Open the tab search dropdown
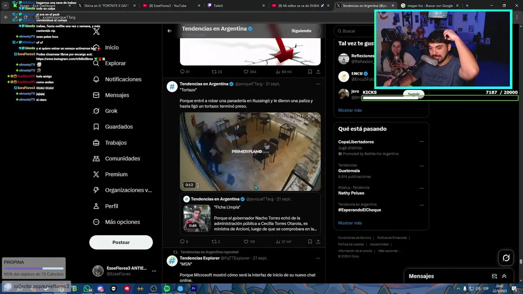This screenshot has height=294, width=523. [5, 6]
